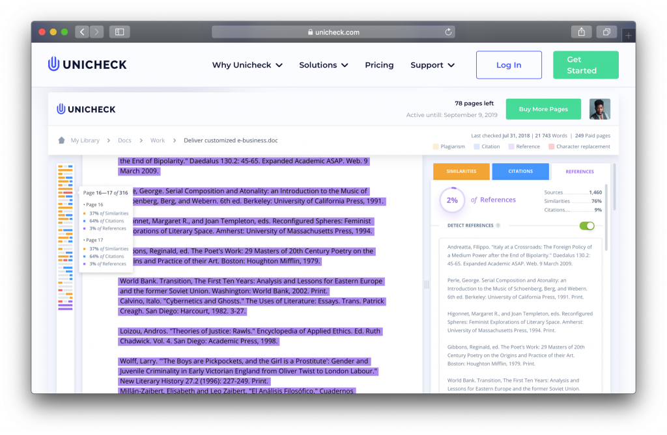Click the Unicheck logo in the site header
The width and height of the screenshot is (667, 435).
[x=87, y=64]
